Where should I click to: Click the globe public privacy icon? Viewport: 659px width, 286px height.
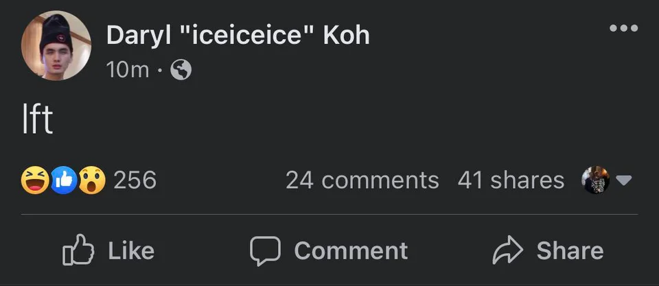click(x=181, y=69)
